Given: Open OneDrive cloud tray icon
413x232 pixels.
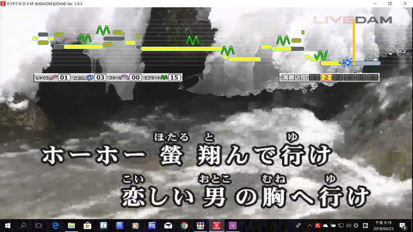Looking at the screenshot, I should (325, 226).
